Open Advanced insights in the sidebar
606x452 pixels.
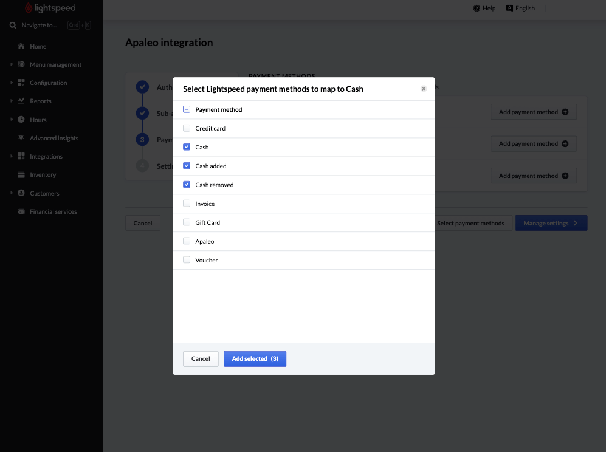(54, 139)
